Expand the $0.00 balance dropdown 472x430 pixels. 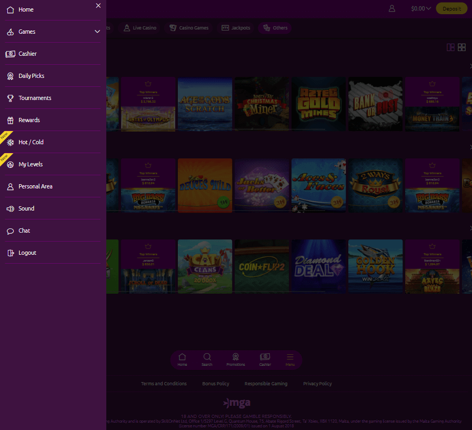421,8
